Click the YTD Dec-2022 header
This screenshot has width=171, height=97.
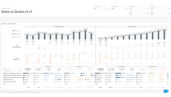tap(132, 27)
